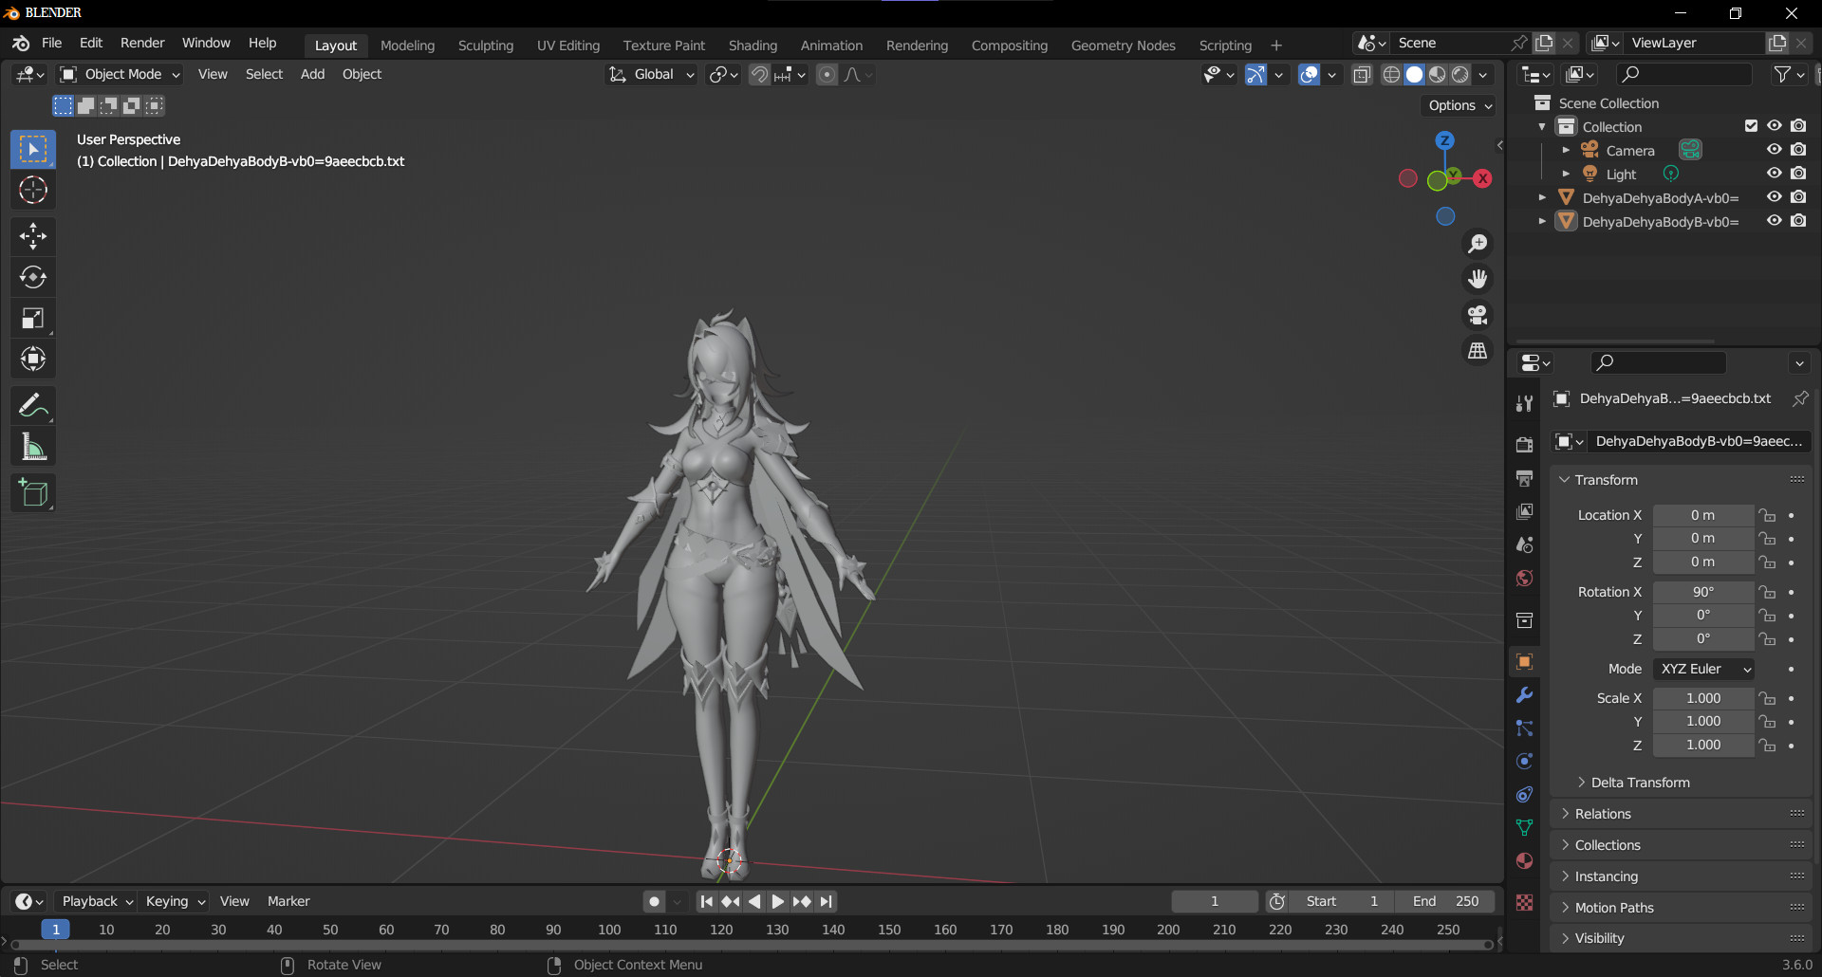Image resolution: width=1822 pixels, height=977 pixels.
Task: Open the Render menu
Action: (x=142, y=42)
